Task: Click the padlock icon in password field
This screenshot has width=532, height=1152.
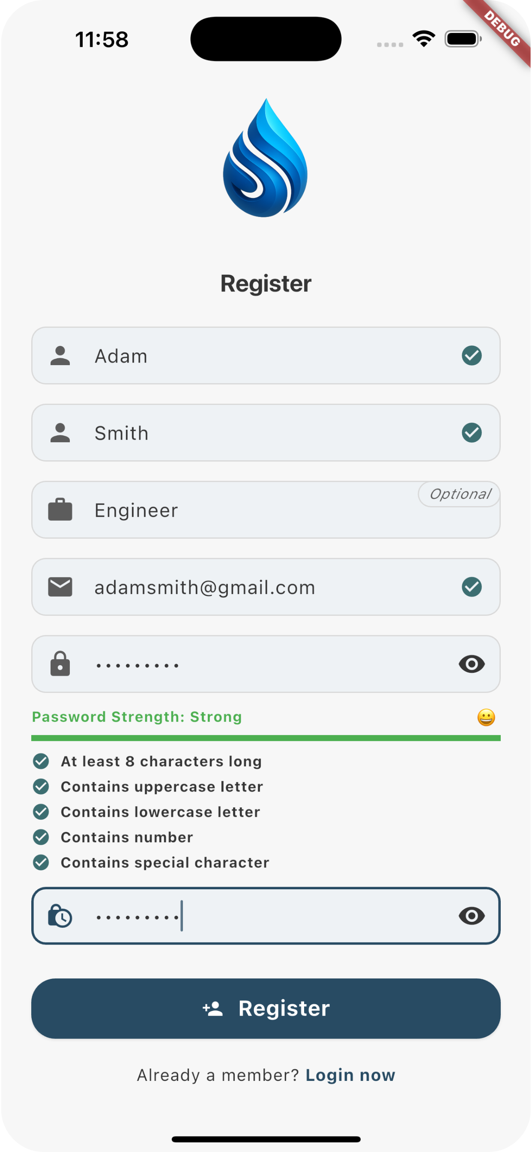Action: click(x=60, y=664)
